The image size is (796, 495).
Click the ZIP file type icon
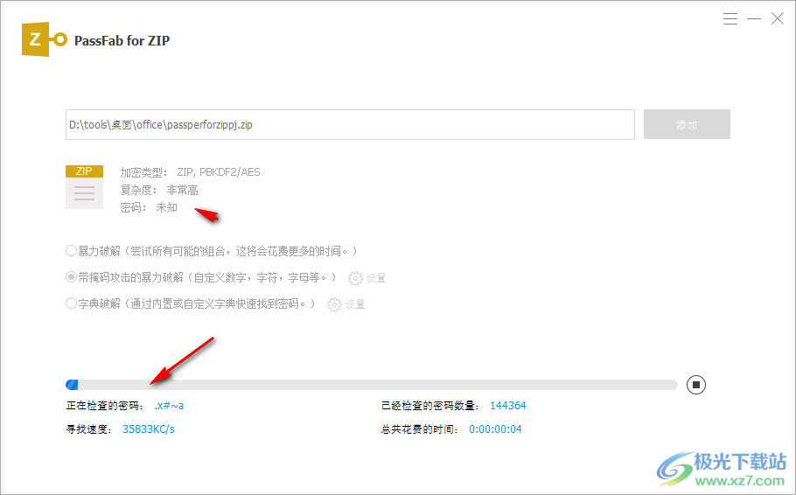[x=84, y=187]
